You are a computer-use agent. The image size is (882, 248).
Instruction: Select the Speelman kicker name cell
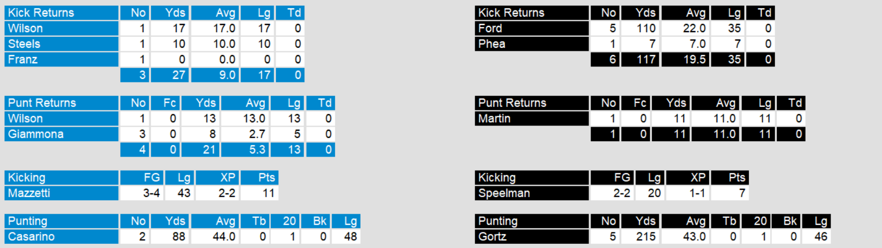coord(531,193)
